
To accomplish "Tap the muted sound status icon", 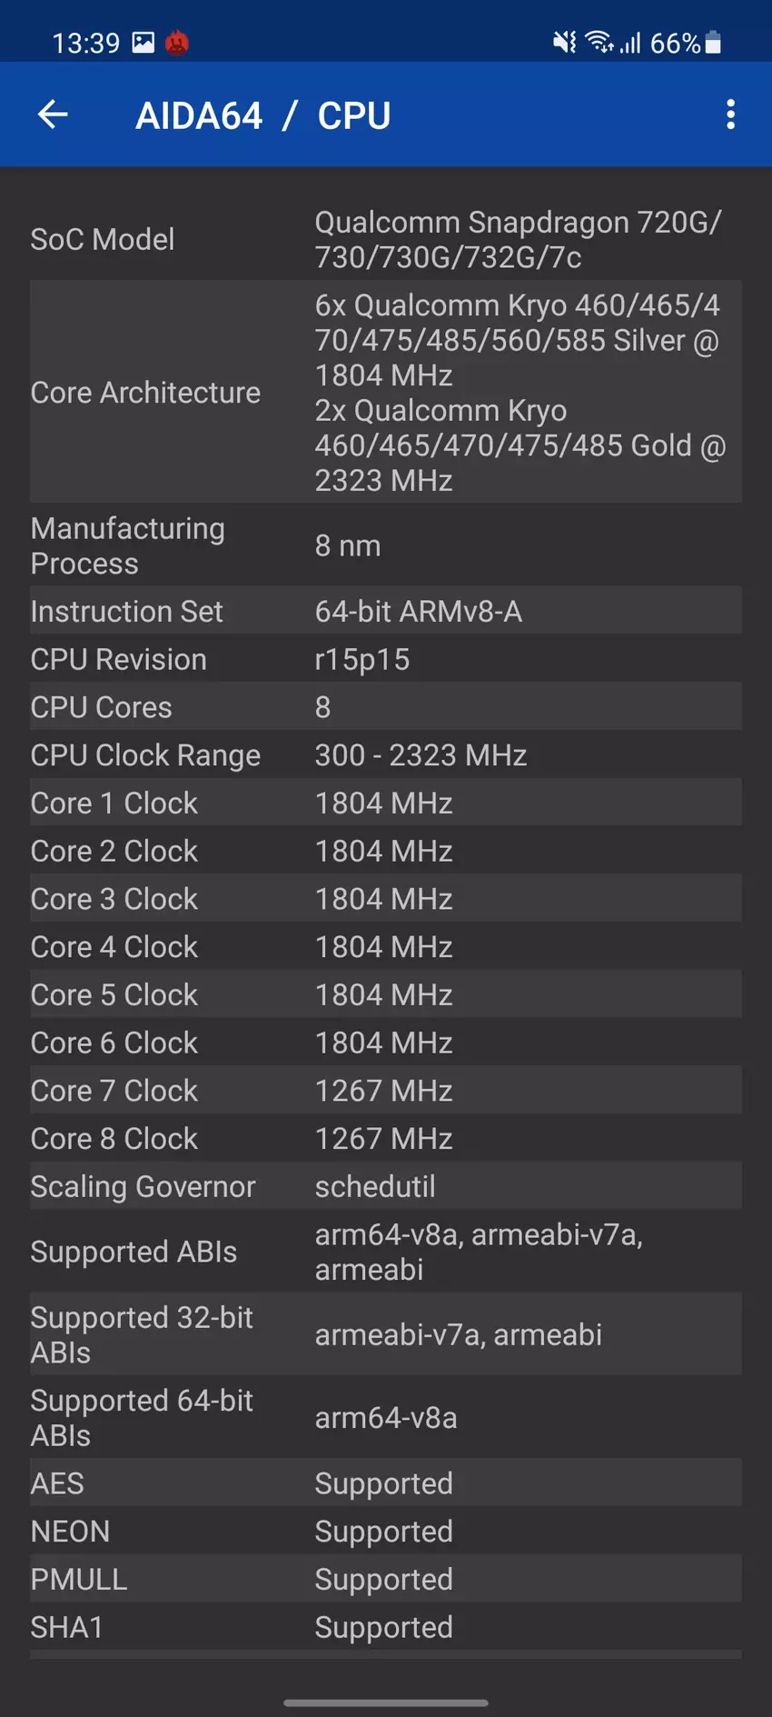I will (564, 43).
